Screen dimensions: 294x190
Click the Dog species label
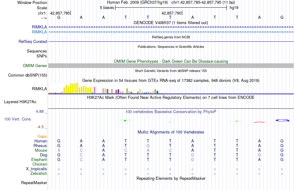click(44, 155)
